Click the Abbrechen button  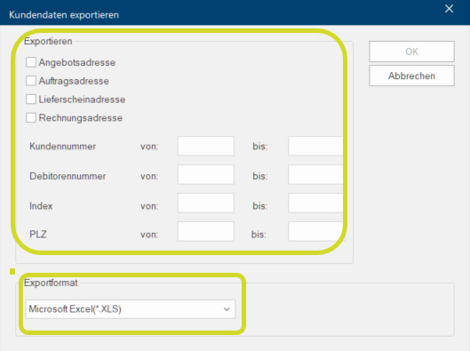[x=411, y=76]
